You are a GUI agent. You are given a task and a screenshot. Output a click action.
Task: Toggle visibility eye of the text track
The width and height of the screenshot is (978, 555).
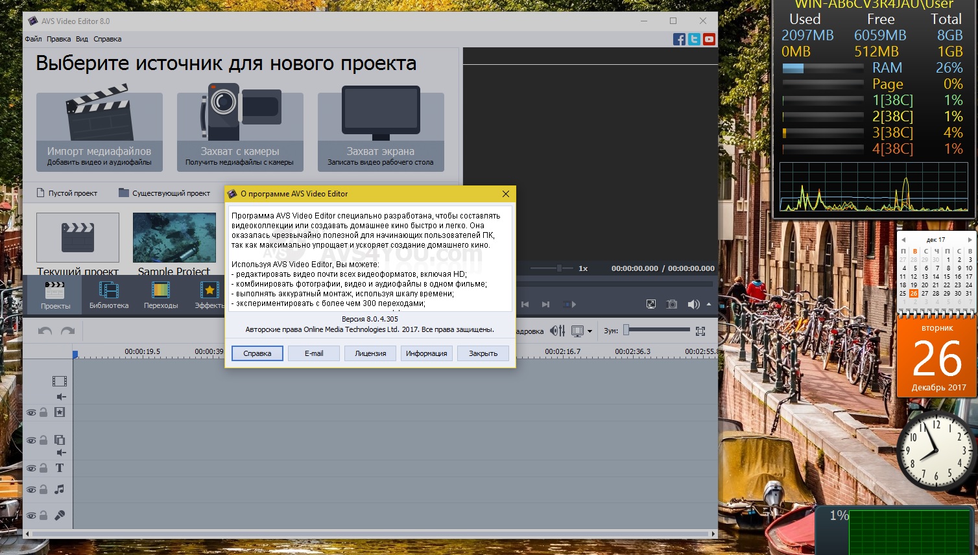[31, 468]
